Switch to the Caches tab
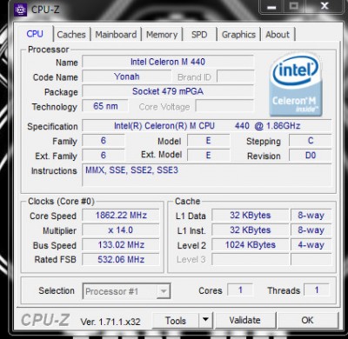This screenshot has height=339, width=348. (71, 35)
